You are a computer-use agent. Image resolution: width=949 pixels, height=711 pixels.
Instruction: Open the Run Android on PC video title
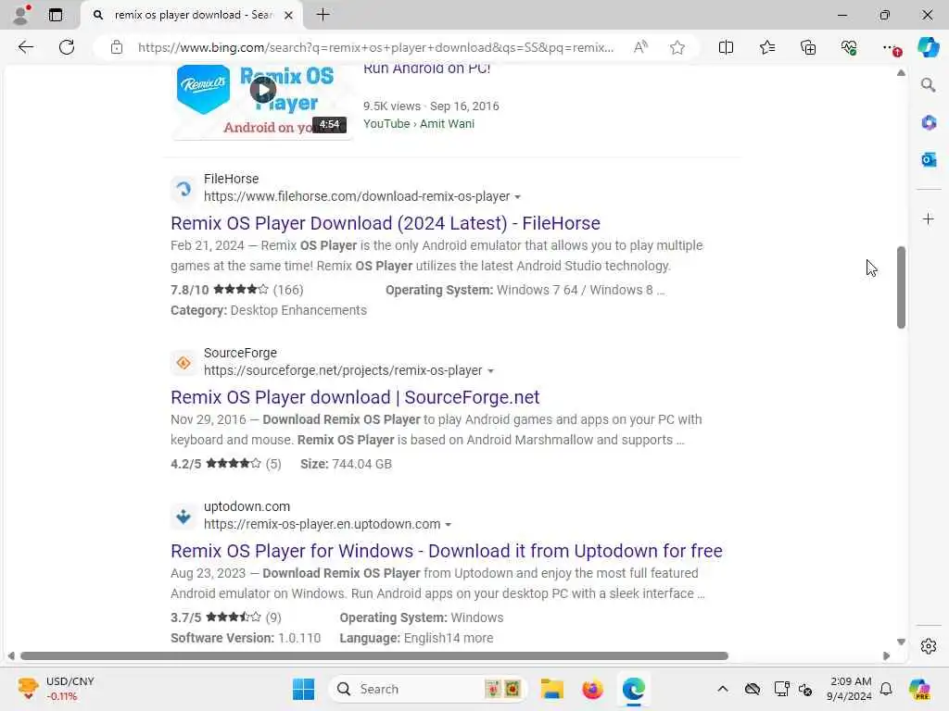[x=426, y=69]
